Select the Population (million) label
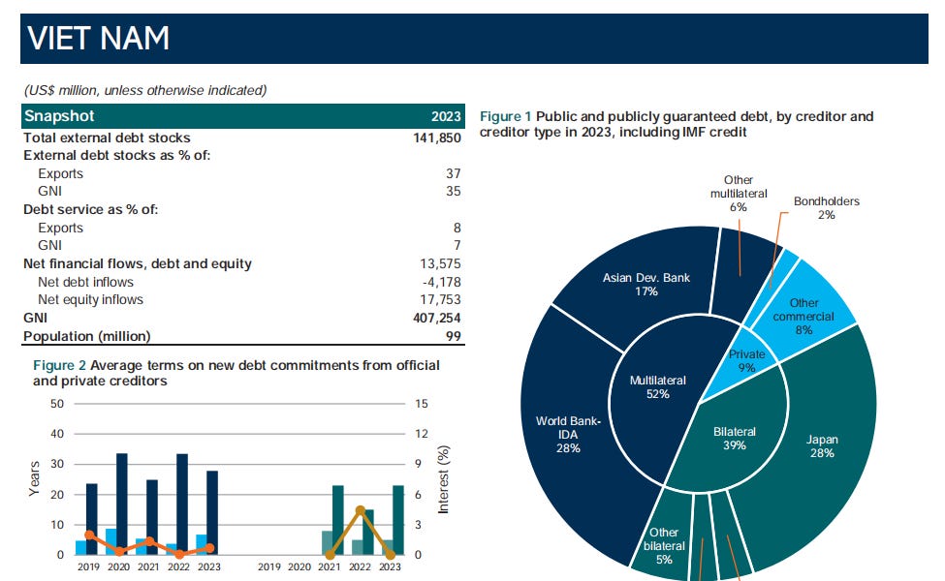 point(87,336)
